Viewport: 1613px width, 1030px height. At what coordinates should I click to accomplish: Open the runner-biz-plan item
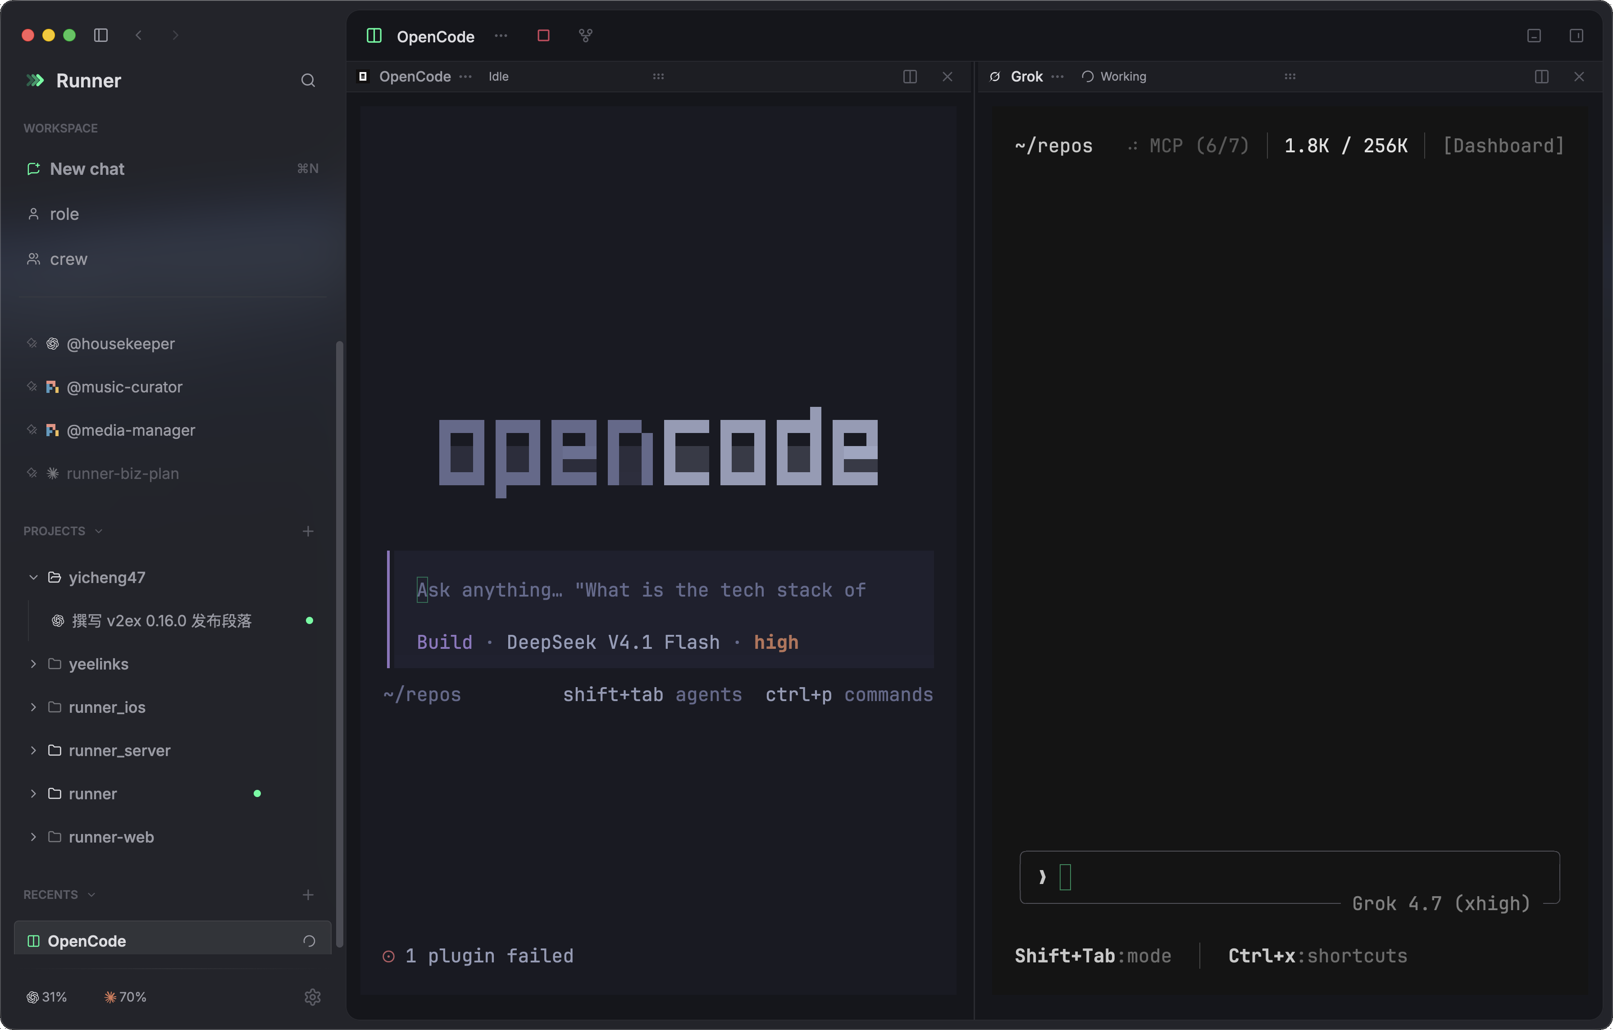click(172, 474)
